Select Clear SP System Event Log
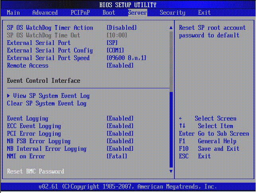256x193 pixels. [47, 103]
